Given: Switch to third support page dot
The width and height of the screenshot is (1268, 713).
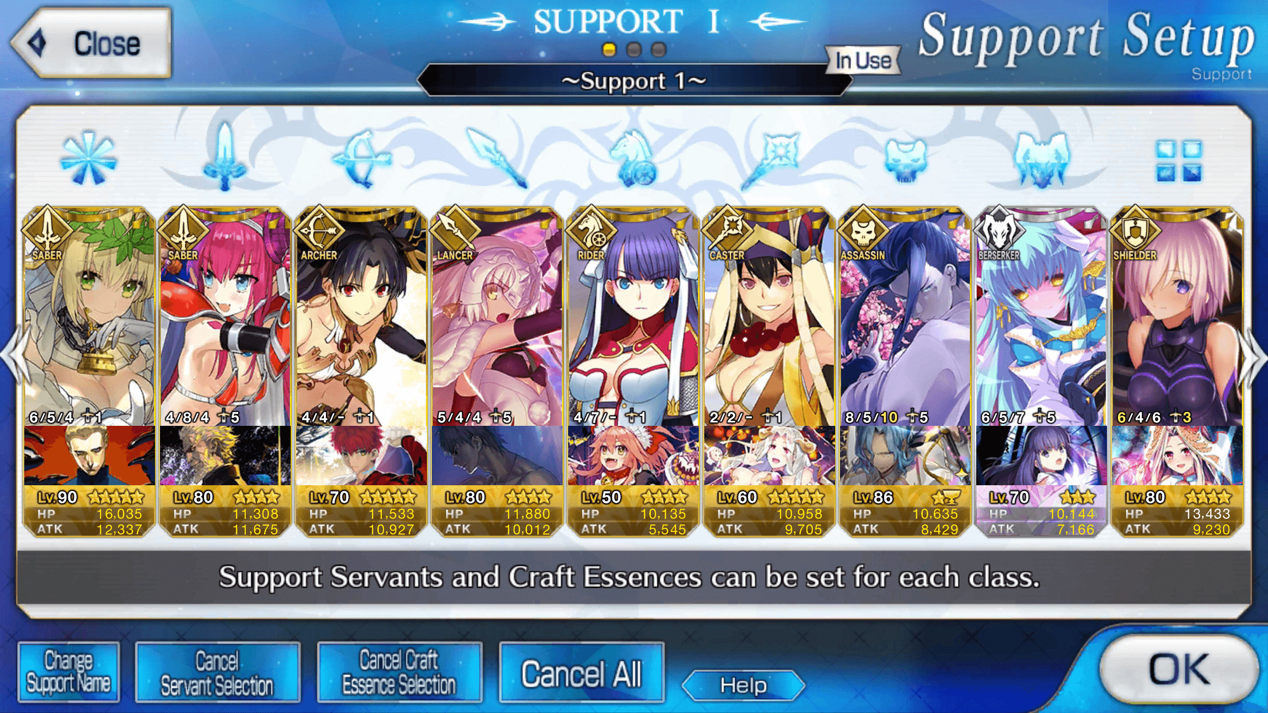Looking at the screenshot, I should (x=658, y=50).
